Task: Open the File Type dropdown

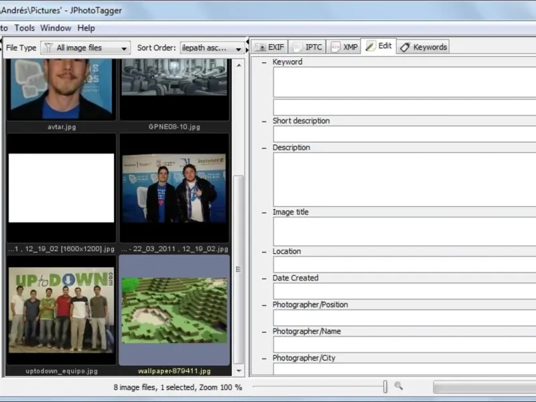Action: coord(86,48)
